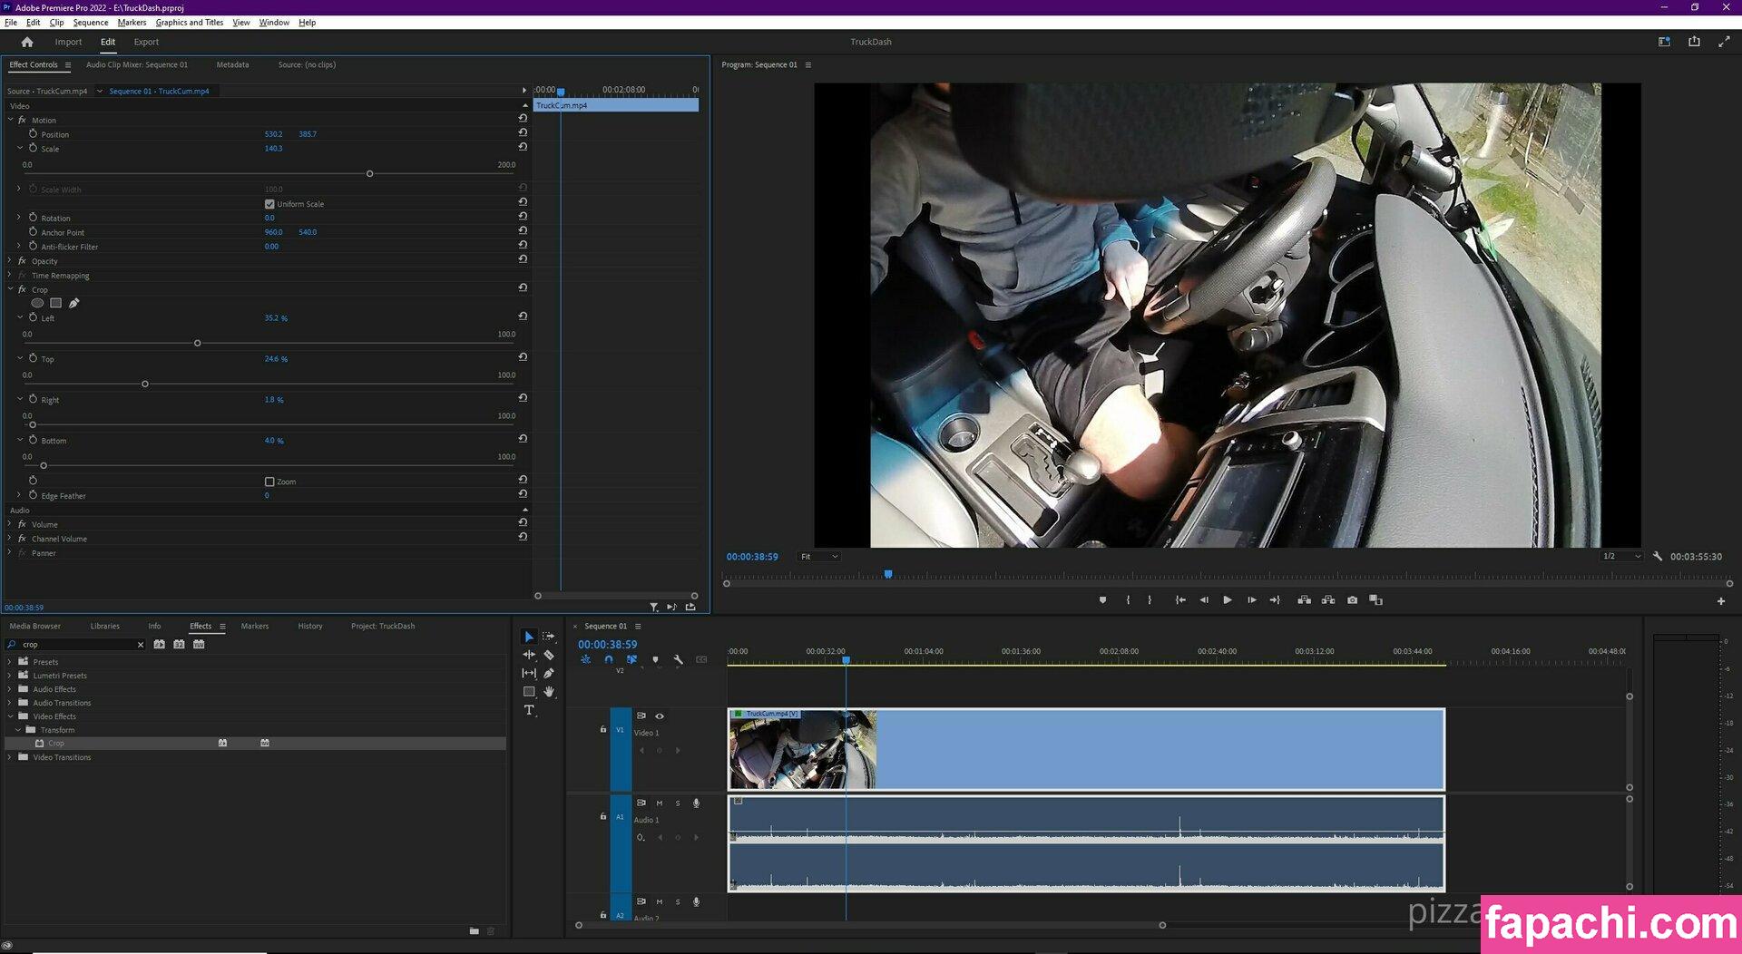Viewport: 1742px width, 954px height.
Task: Mute Audio 1 track
Action: point(660,803)
